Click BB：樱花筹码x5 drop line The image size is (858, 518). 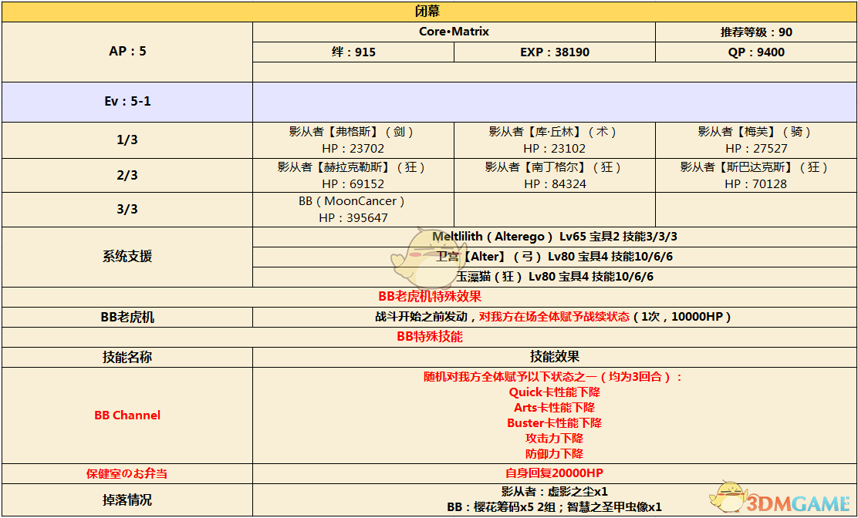[554, 507]
